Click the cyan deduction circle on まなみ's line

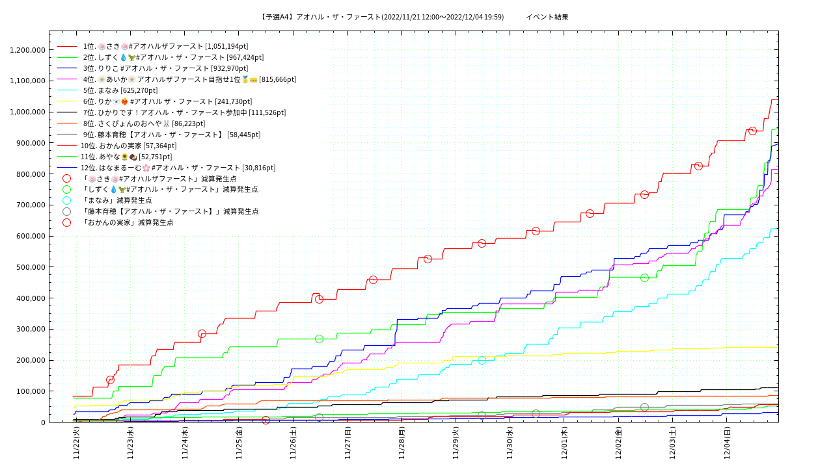click(x=482, y=360)
